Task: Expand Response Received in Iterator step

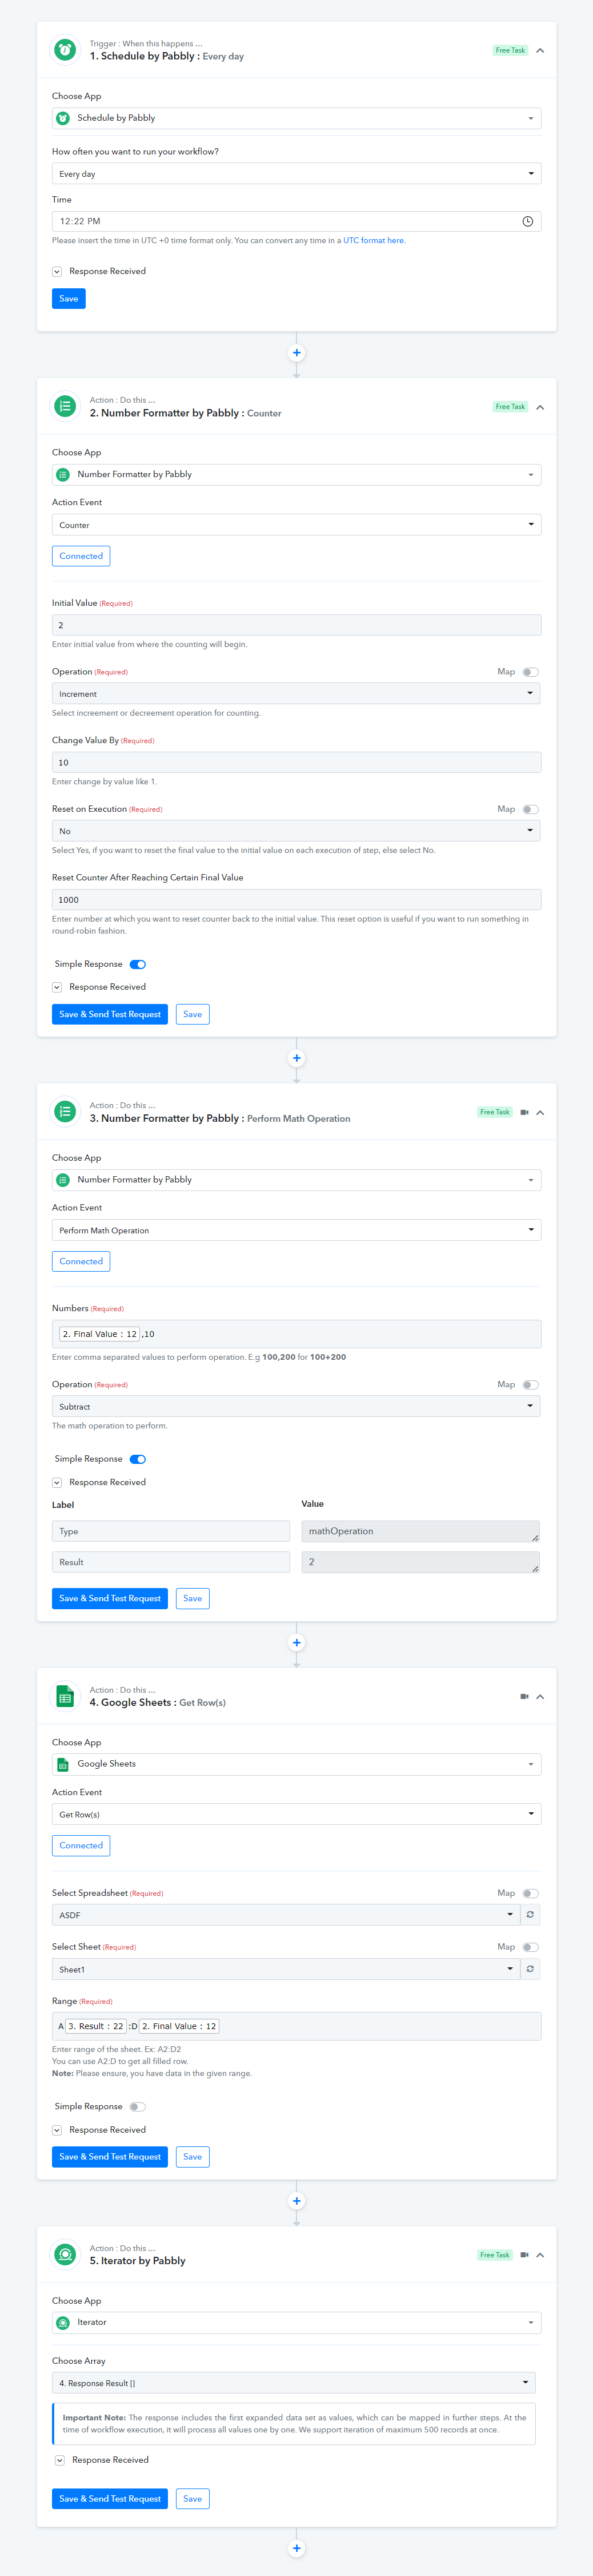Action: 60,2460
